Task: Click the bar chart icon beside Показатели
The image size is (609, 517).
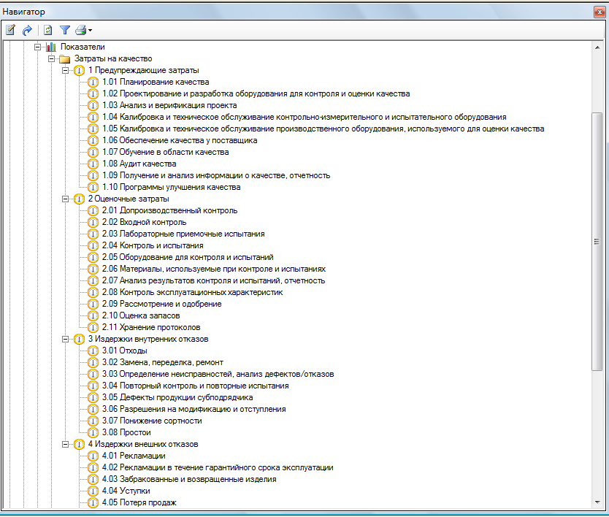Action: pyautogui.click(x=50, y=47)
